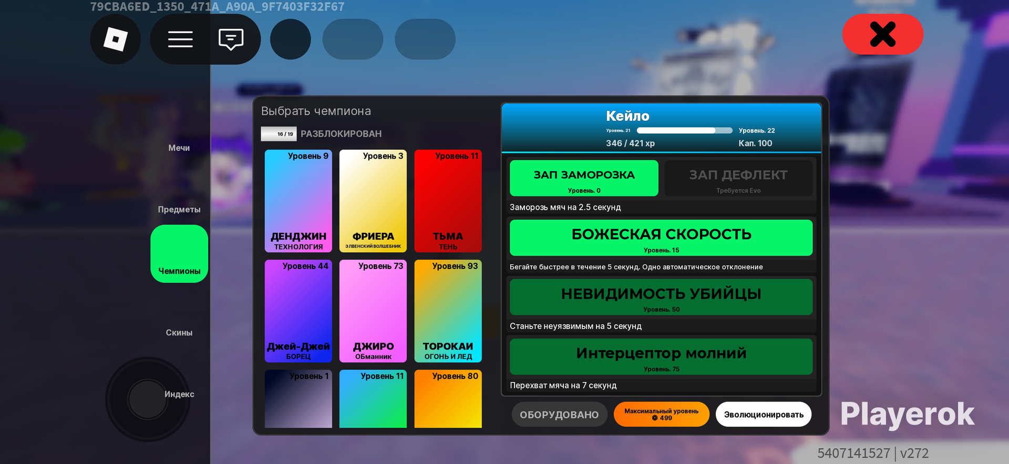Select the ЗАП ЗАМОРОЗКА ability

pos(584,178)
